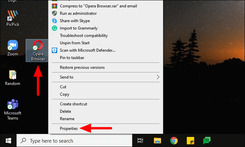Choose Create shortcut
This screenshot has width=245, height=147.
pyautogui.click(x=106, y=104)
